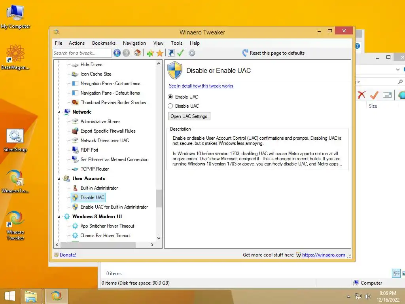Go to the Home page icon
Viewport: 405px width, 304px height.
137,53
